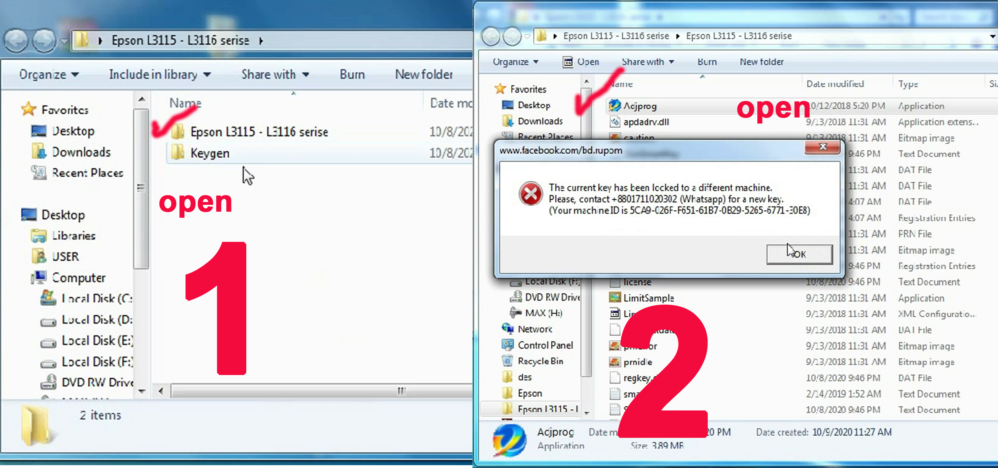Select Libraries in left window tree
This screenshot has height=468, width=998.
click(x=64, y=236)
